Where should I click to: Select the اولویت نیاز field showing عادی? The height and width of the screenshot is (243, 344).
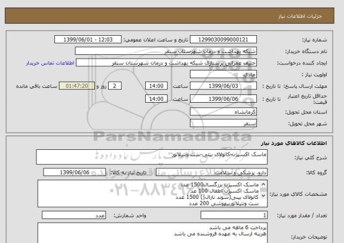click(x=223, y=75)
